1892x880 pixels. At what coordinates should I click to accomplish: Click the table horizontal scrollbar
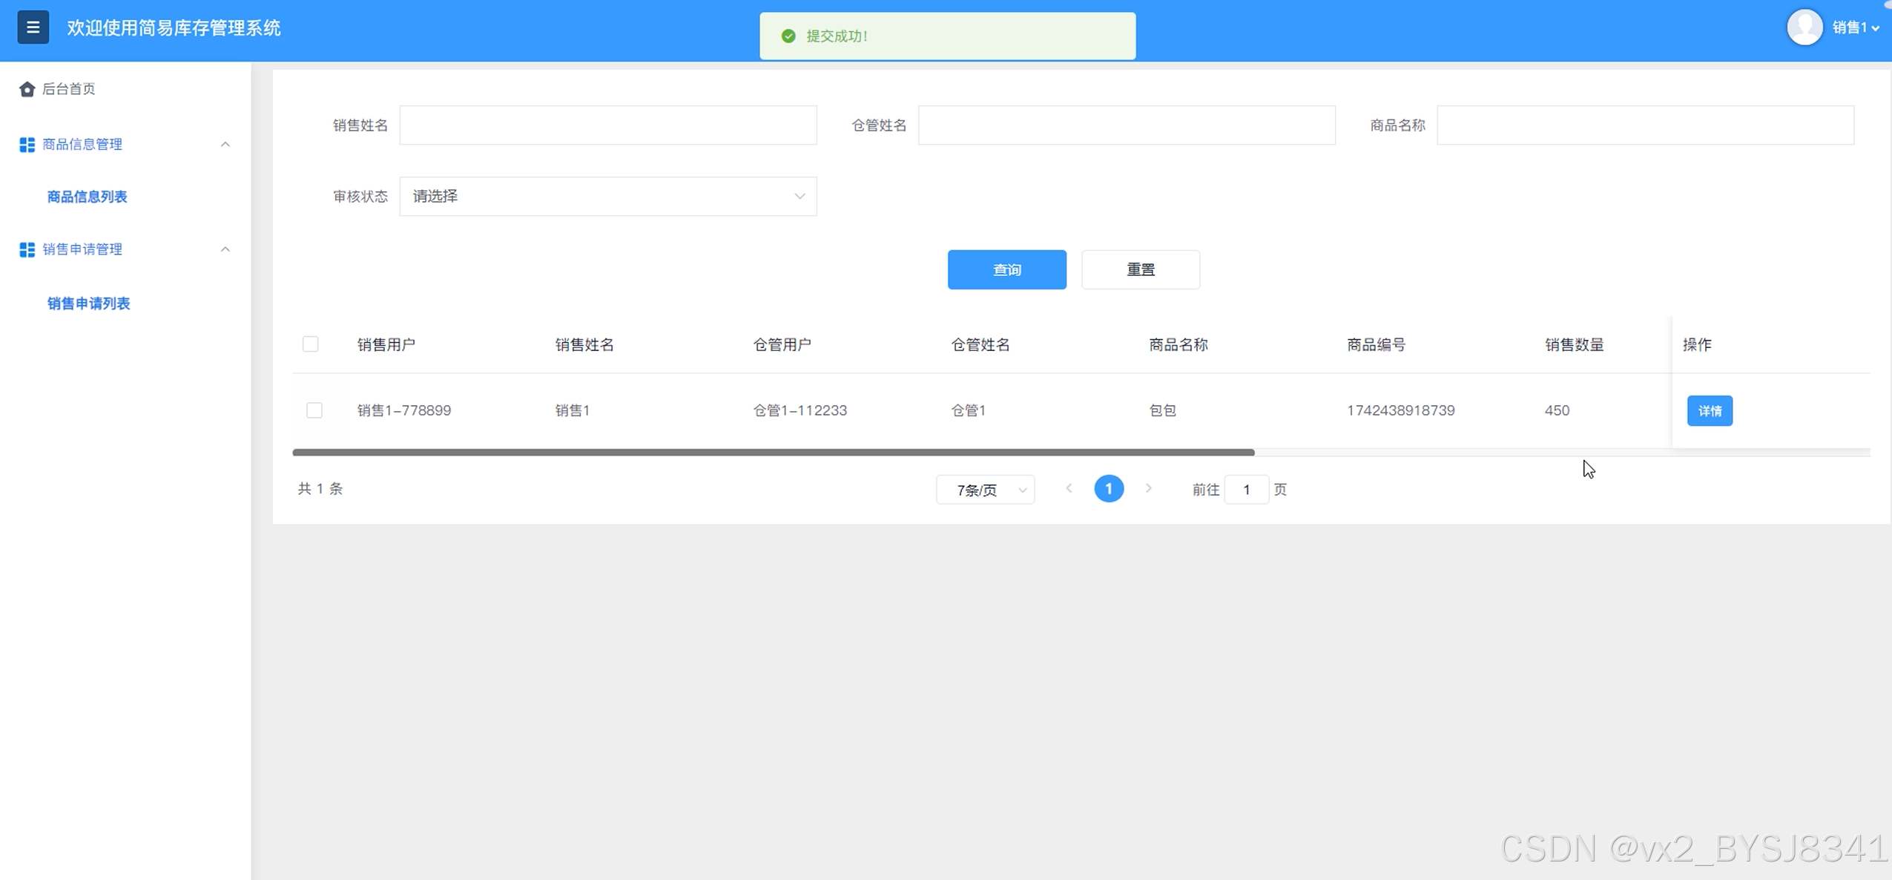coord(773,452)
